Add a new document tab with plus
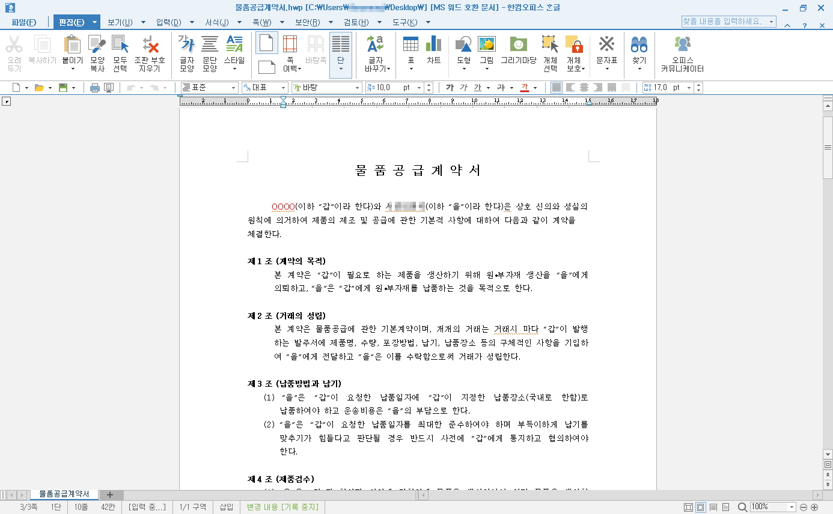Image resolution: width=833 pixels, height=514 pixels. [x=109, y=495]
